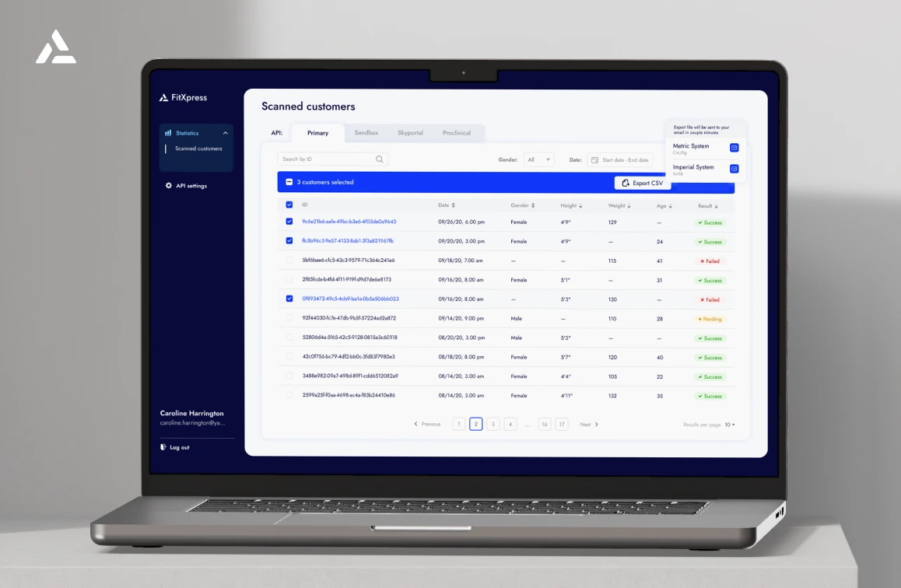This screenshot has height=588, width=901.
Task: Toggle the select-all checkbox in the table header
Action: [289, 205]
